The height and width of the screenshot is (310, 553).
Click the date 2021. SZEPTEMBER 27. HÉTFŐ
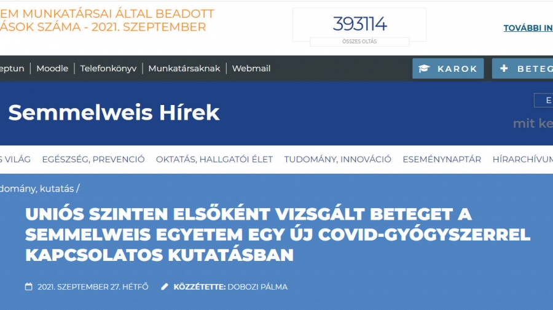tap(93, 287)
